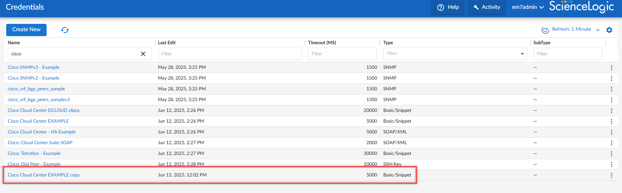Open cisco_vrf_bgp_peers_sample credential
Viewport: 622px width, 193px height.
pos(36,89)
